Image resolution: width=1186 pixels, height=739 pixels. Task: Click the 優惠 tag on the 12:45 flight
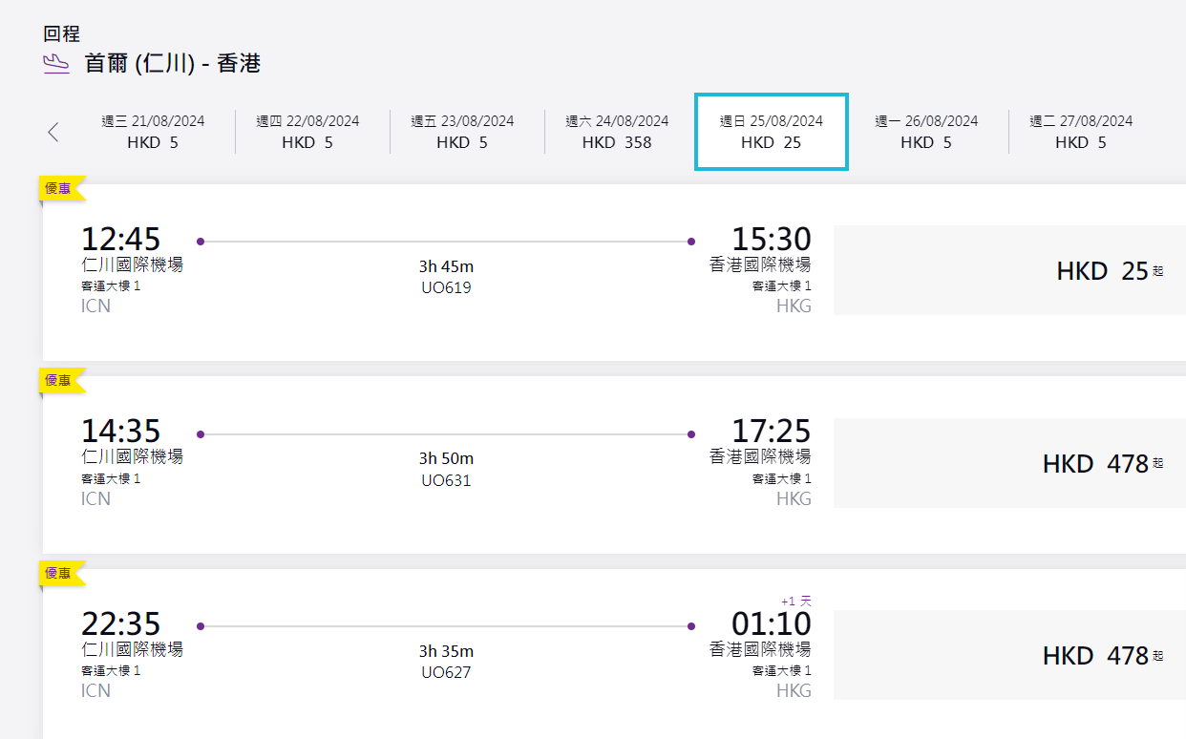[59, 188]
